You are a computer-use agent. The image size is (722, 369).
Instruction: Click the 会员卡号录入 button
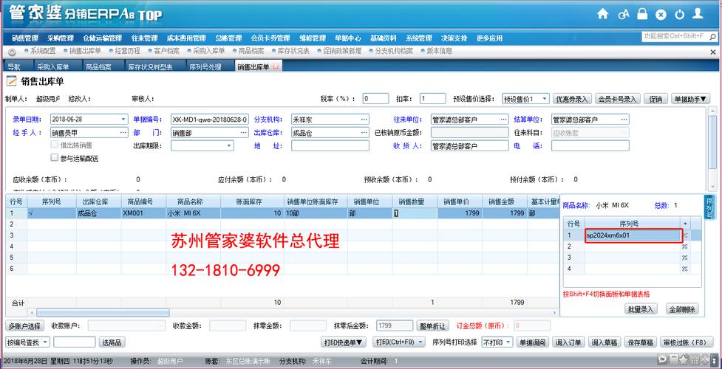coord(618,98)
